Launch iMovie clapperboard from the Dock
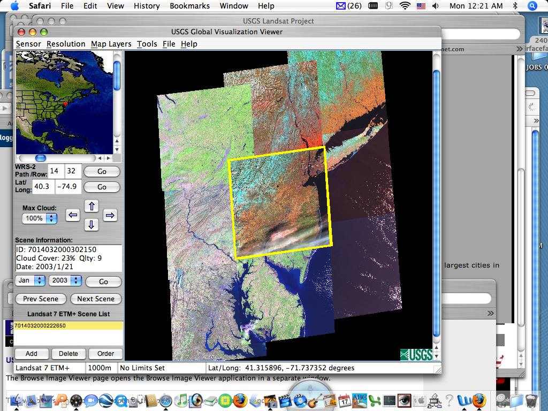The width and height of the screenshot is (548, 411). click(285, 400)
